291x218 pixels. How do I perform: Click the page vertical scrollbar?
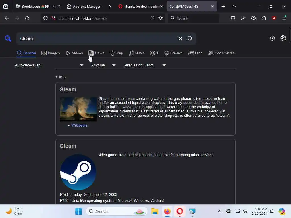290,35
